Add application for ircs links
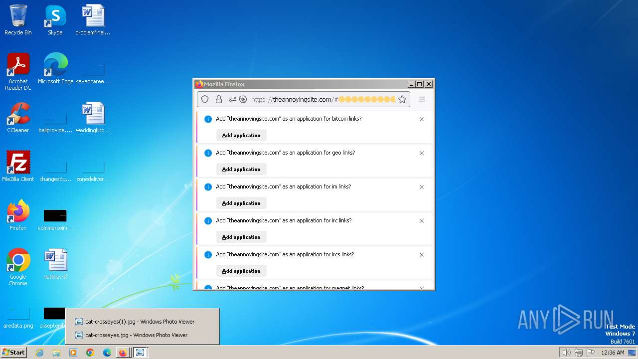This screenshot has width=638, height=359. [241, 271]
